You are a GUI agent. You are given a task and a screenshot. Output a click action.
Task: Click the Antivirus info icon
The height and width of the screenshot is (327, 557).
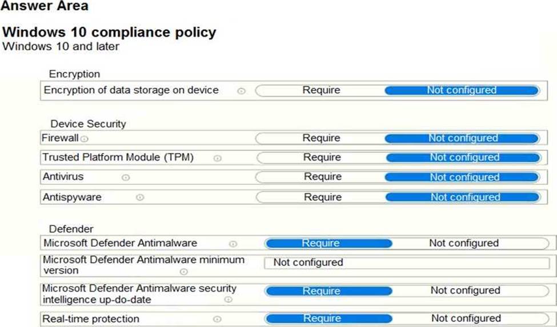(x=126, y=177)
